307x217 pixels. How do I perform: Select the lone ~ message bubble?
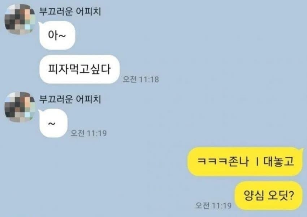coord(53,123)
